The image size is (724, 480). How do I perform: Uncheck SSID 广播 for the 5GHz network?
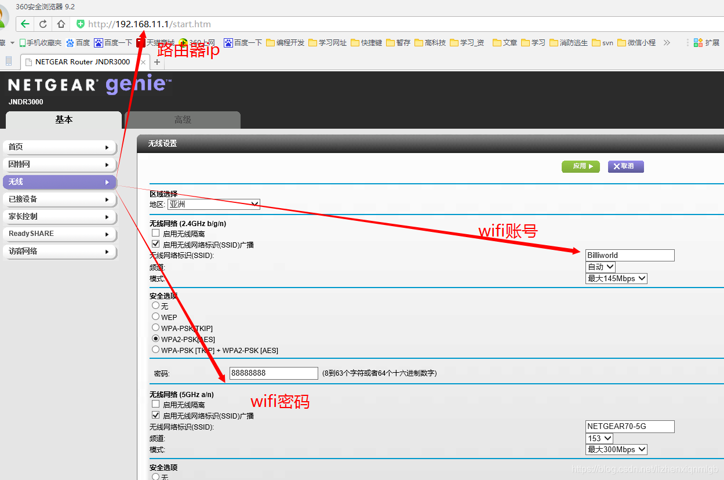(x=155, y=415)
